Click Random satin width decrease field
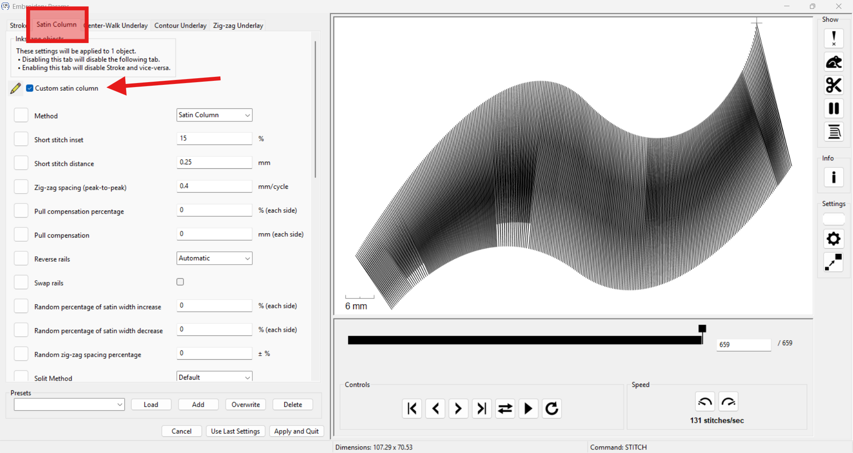This screenshot has width=853, height=453. (x=215, y=330)
